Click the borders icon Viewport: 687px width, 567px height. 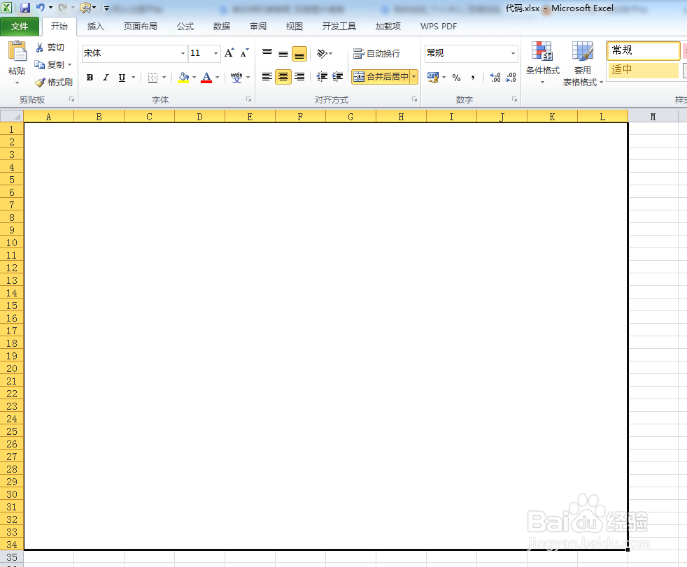(153, 78)
